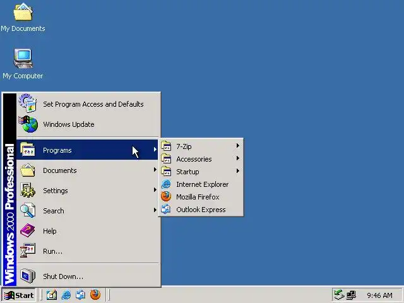Launch Outlook Express from Programs submenu
Image resolution: width=404 pixels, height=303 pixels.
pos(201,210)
